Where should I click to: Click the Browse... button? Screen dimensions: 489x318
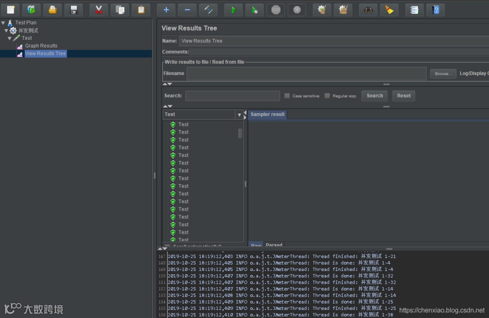[x=443, y=74]
